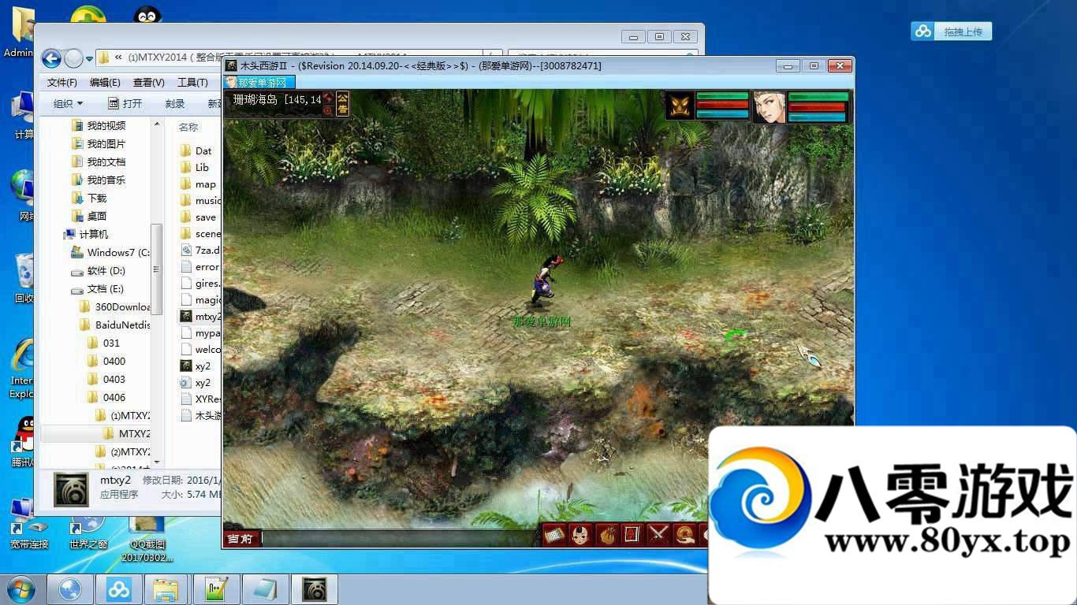Open the abacus icon in game toolbar

pos(554,535)
